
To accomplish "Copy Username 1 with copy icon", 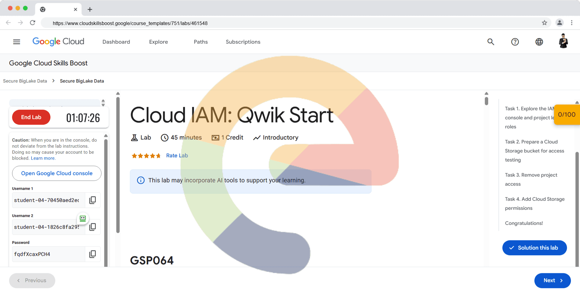I will pos(92,200).
